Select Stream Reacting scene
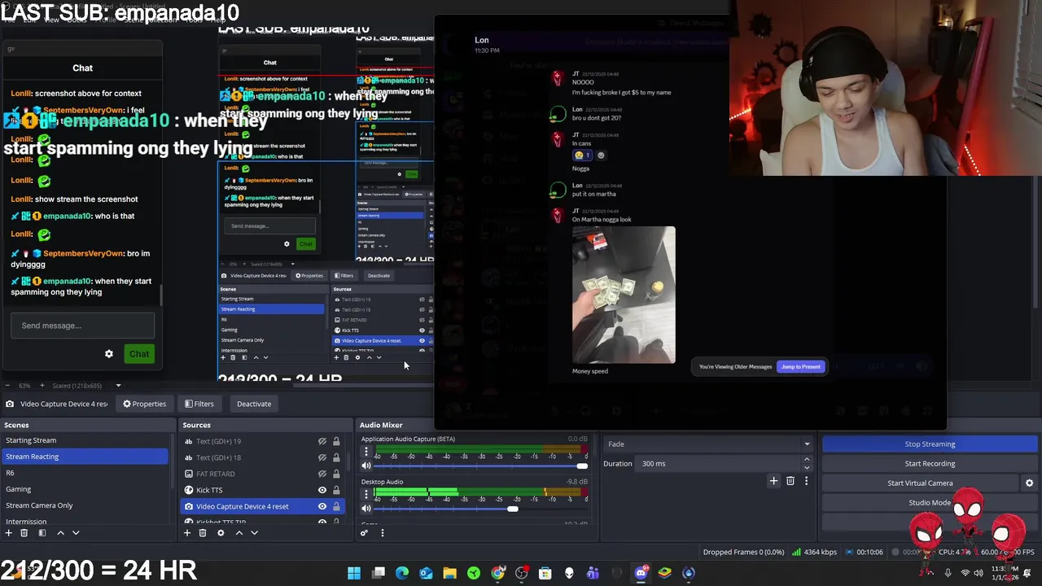Image resolution: width=1042 pixels, height=586 pixels. [85, 457]
